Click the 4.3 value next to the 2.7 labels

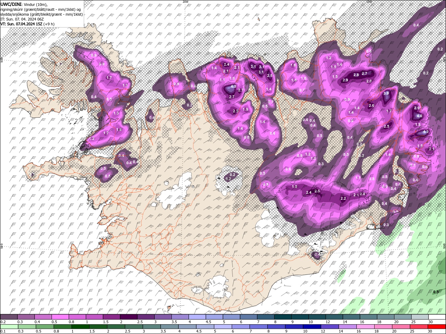[x=233, y=87]
